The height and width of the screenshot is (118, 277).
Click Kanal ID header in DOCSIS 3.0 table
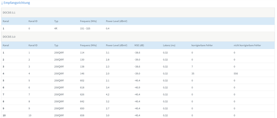pyautogui.click(x=33, y=45)
